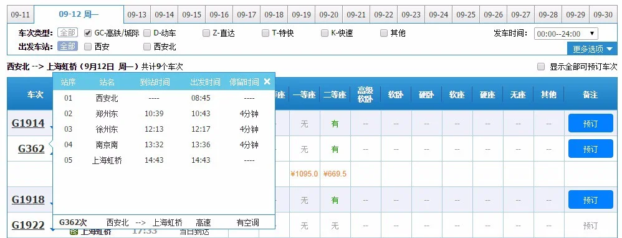
Task: Select the 09-25 date tab
Action: [466, 15]
